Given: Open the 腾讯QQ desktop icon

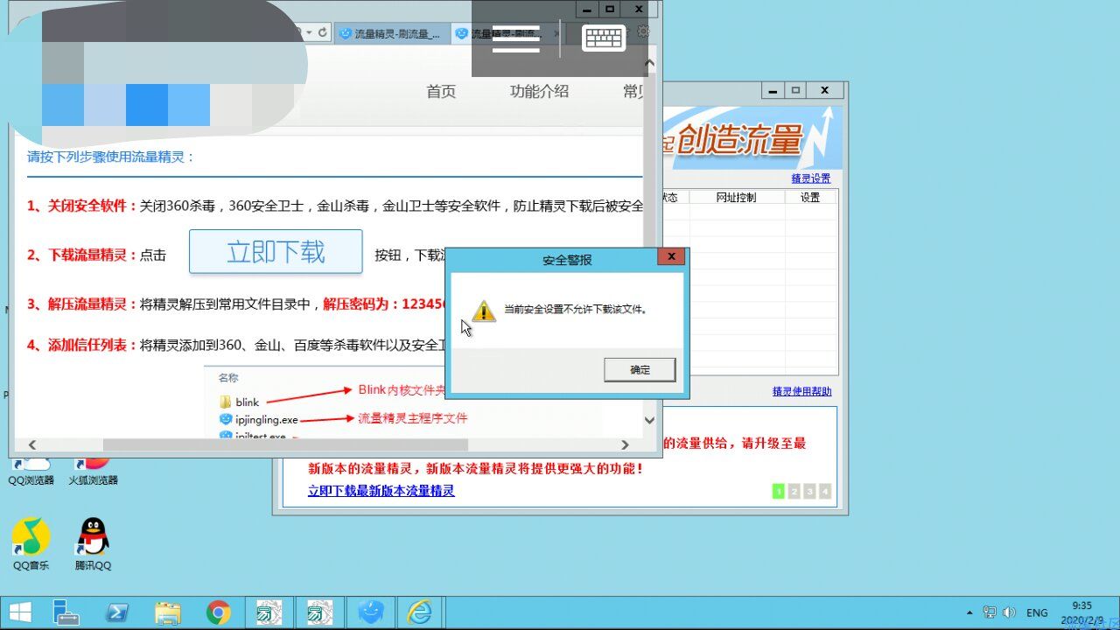Looking at the screenshot, I should 93,543.
